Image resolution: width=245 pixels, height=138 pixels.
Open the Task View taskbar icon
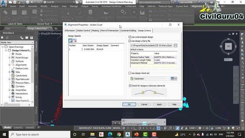(83, 135)
